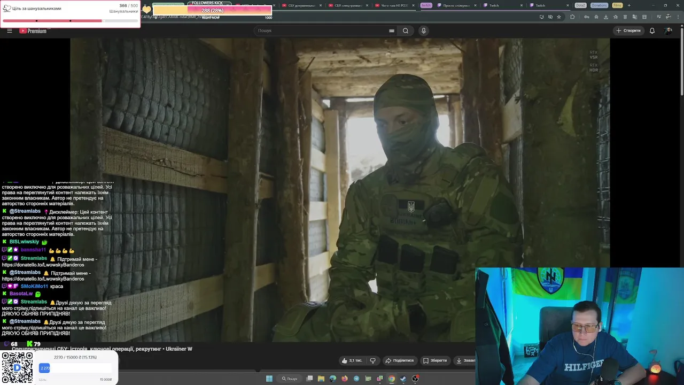
Task: Click the magnifier search button
Action: tap(406, 30)
